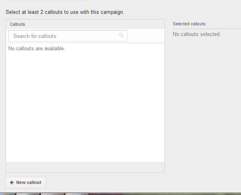241x195 pixels.
Task: Open the second taskbar window button
Action: coord(28,194)
